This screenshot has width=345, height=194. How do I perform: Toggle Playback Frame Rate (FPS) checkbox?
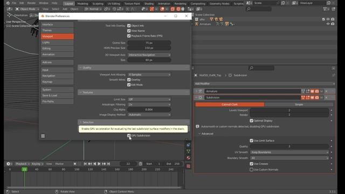(129, 36)
